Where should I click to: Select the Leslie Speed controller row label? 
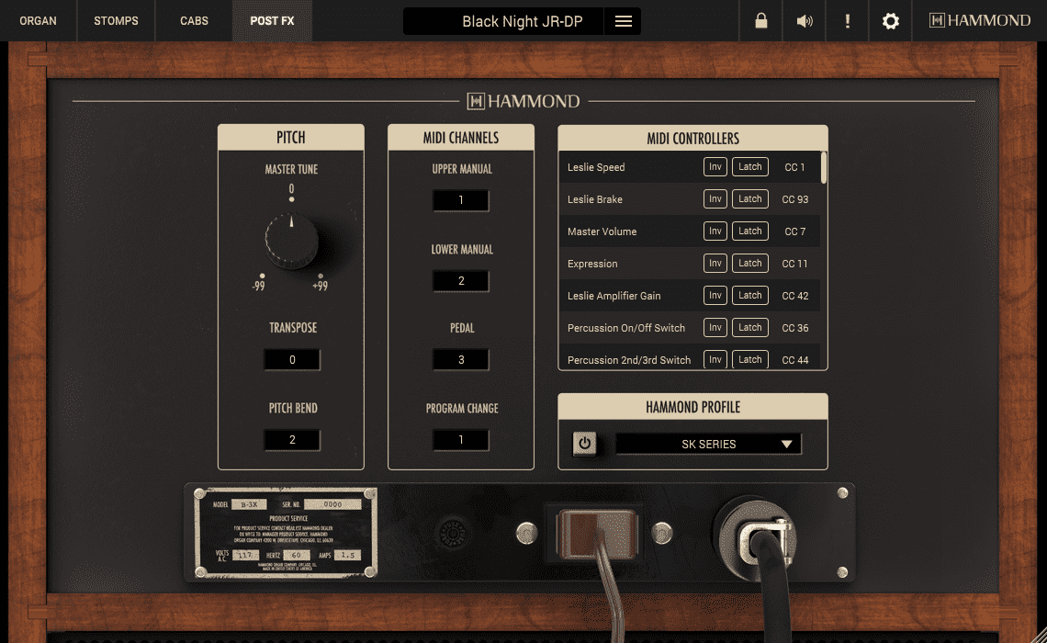pos(596,167)
